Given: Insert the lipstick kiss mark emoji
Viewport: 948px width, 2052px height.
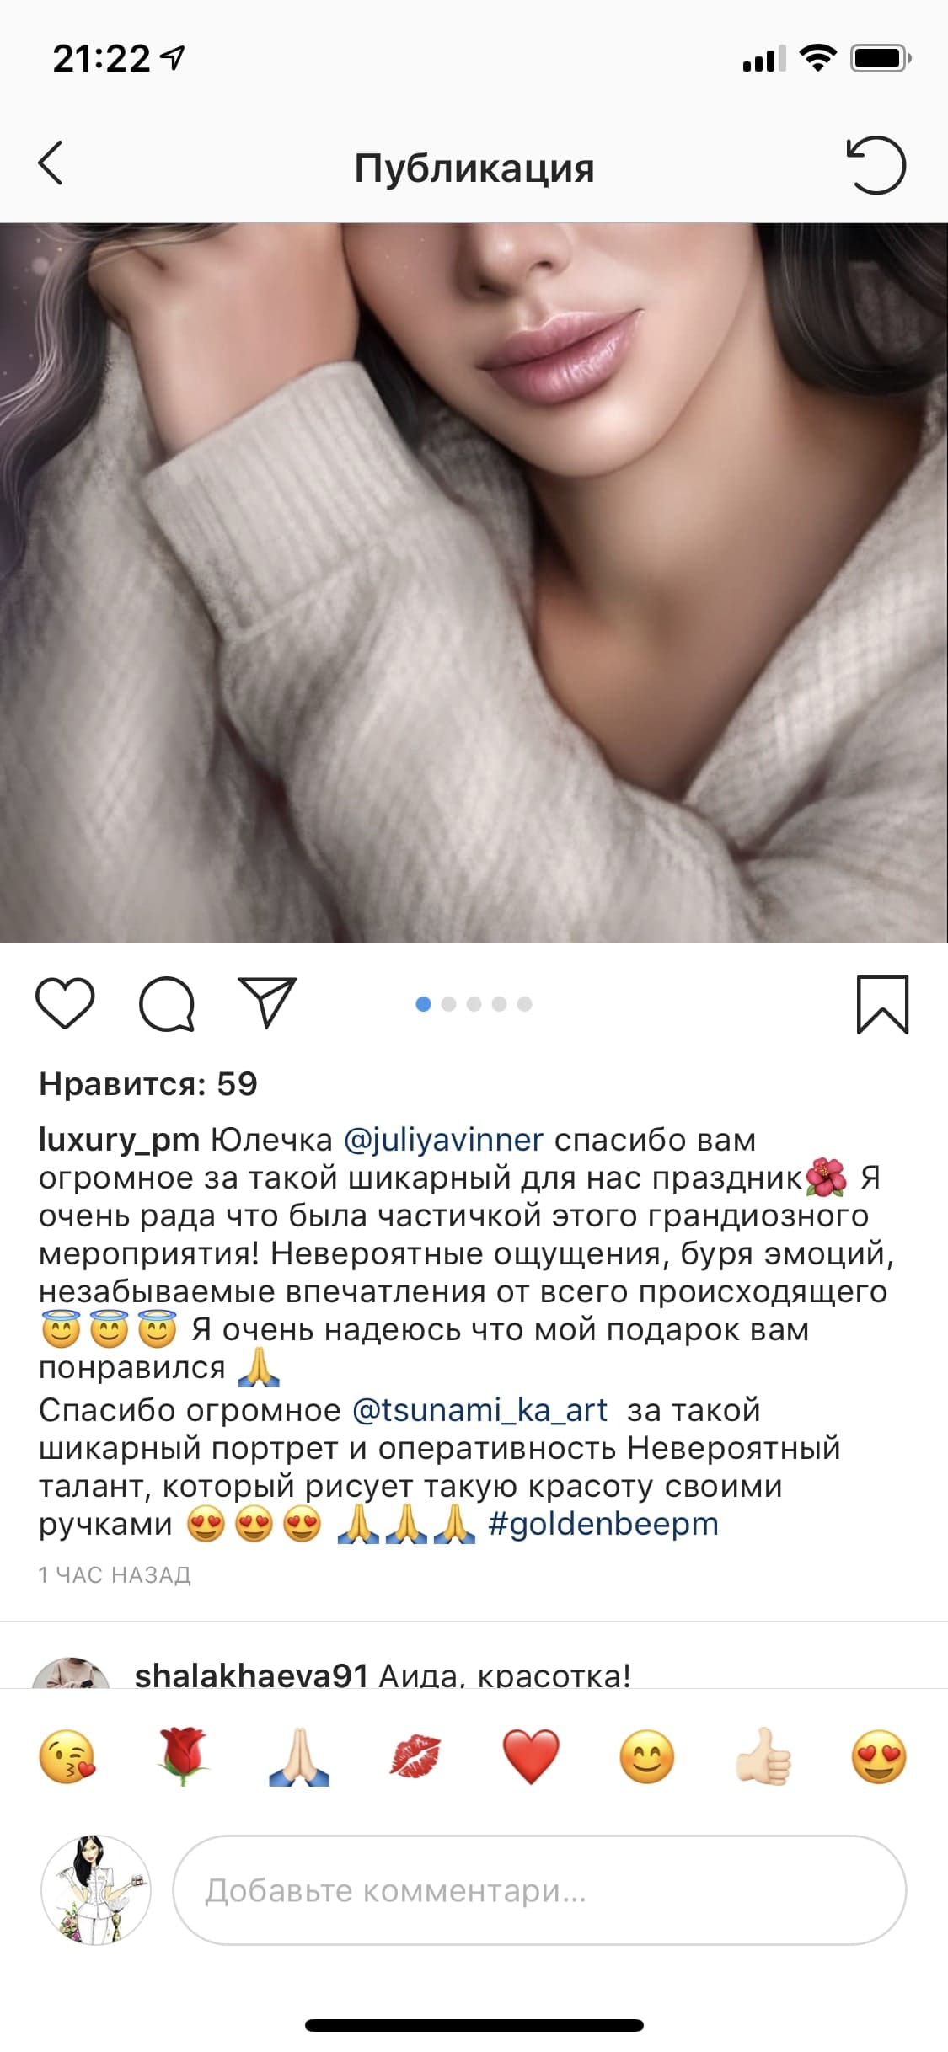Looking at the screenshot, I should tap(415, 1757).
